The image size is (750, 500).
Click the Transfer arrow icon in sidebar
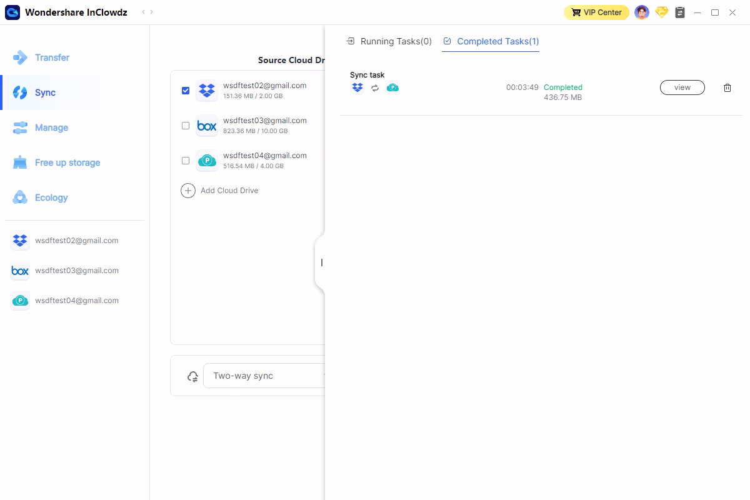pyautogui.click(x=20, y=57)
